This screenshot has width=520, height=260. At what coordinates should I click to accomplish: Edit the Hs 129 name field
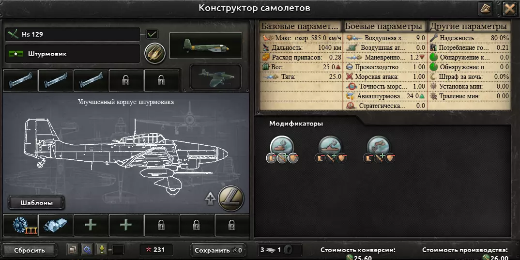pyautogui.click(x=73, y=34)
